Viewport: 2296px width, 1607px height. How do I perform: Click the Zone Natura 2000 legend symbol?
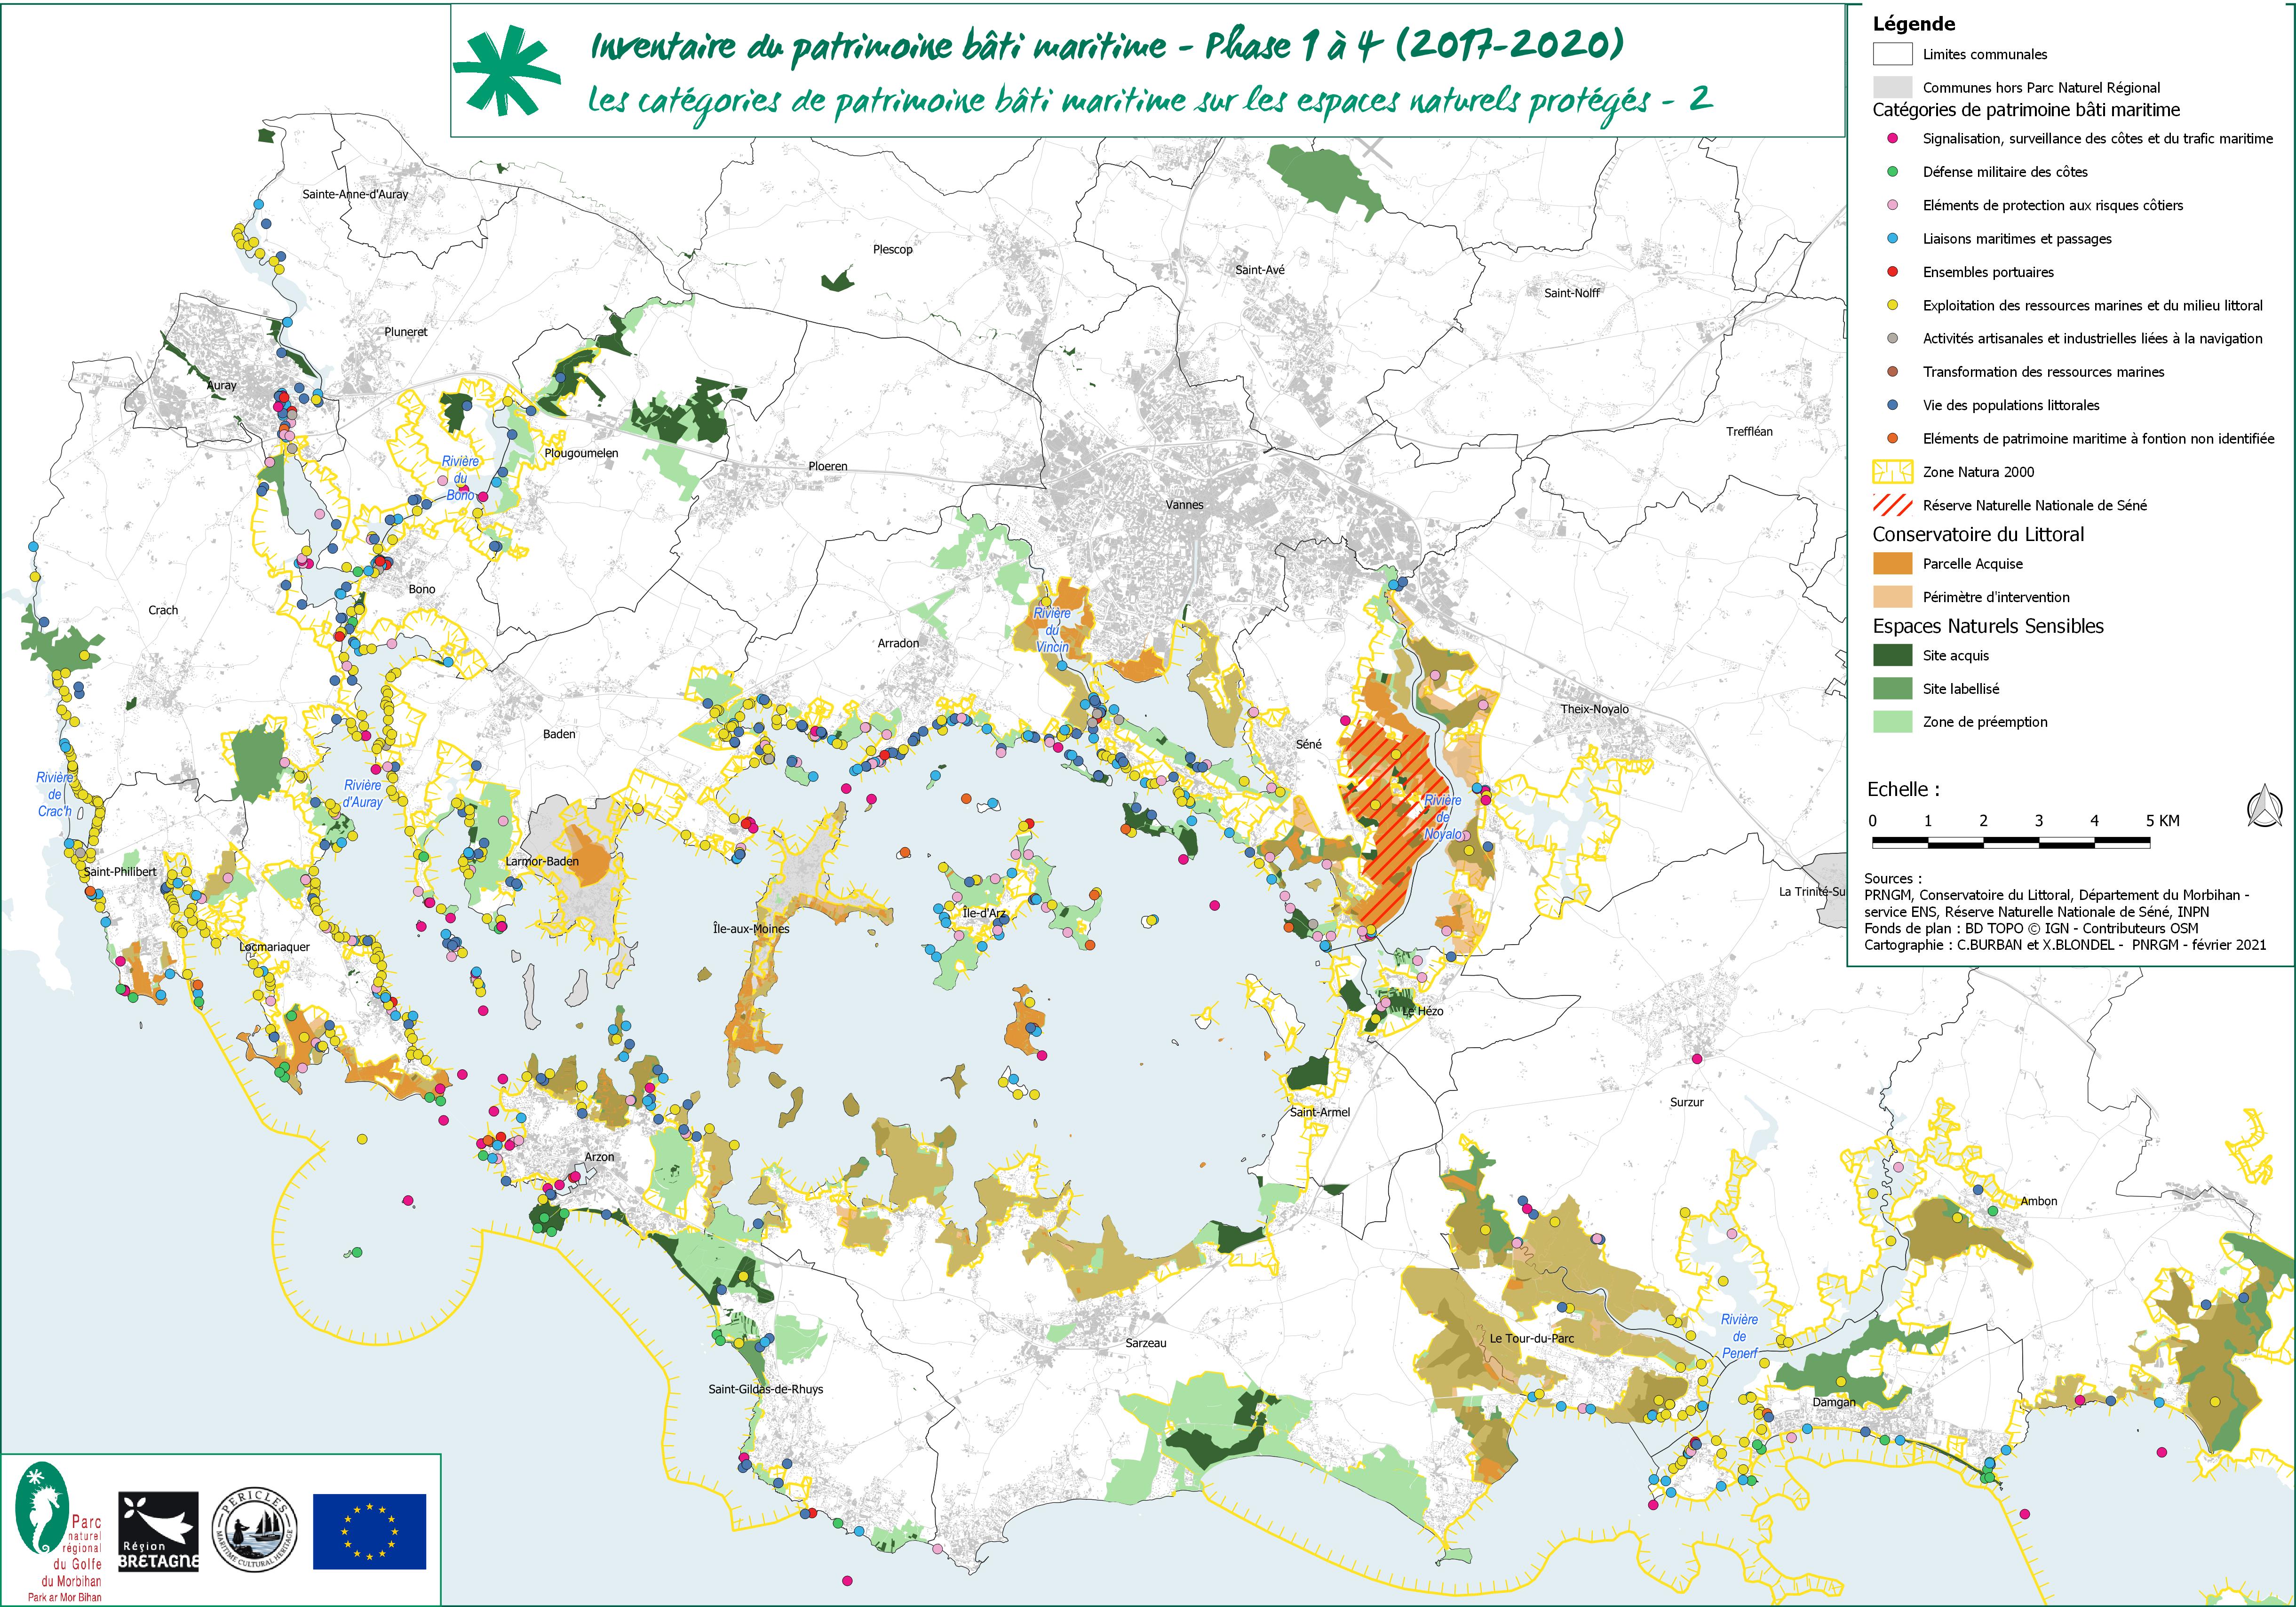[1892, 472]
